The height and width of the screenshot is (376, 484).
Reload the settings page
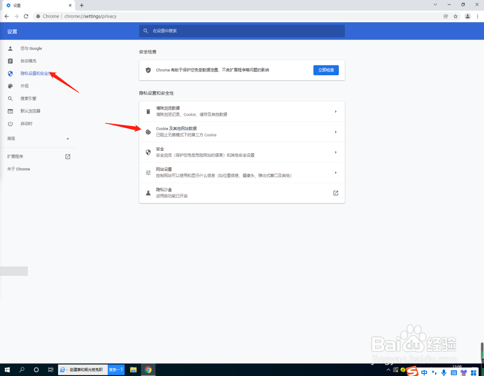pyautogui.click(x=26, y=16)
